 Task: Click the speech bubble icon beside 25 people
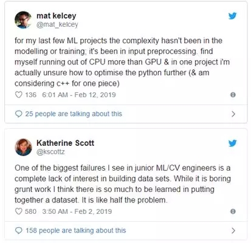pos(19,114)
